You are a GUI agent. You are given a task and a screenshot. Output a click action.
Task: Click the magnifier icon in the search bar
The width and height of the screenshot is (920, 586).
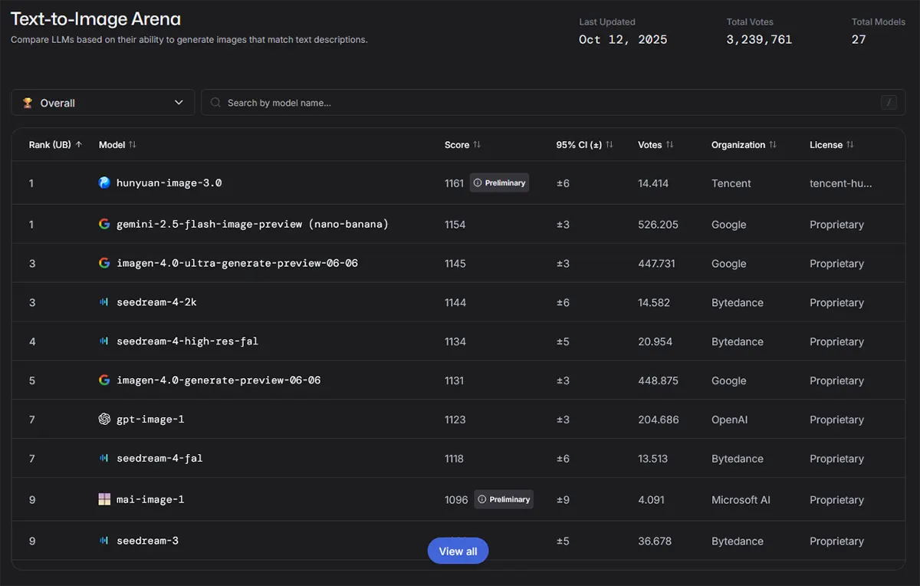[215, 103]
